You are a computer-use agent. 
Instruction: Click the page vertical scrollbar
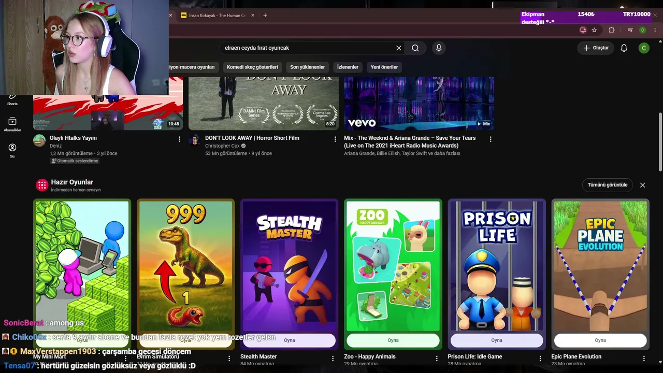tap(660, 141)
